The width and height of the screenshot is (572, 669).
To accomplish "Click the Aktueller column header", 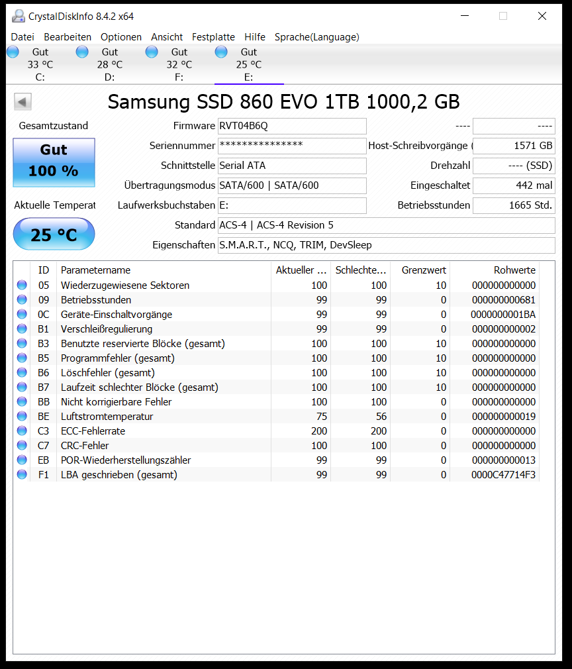I will (301, 270).
